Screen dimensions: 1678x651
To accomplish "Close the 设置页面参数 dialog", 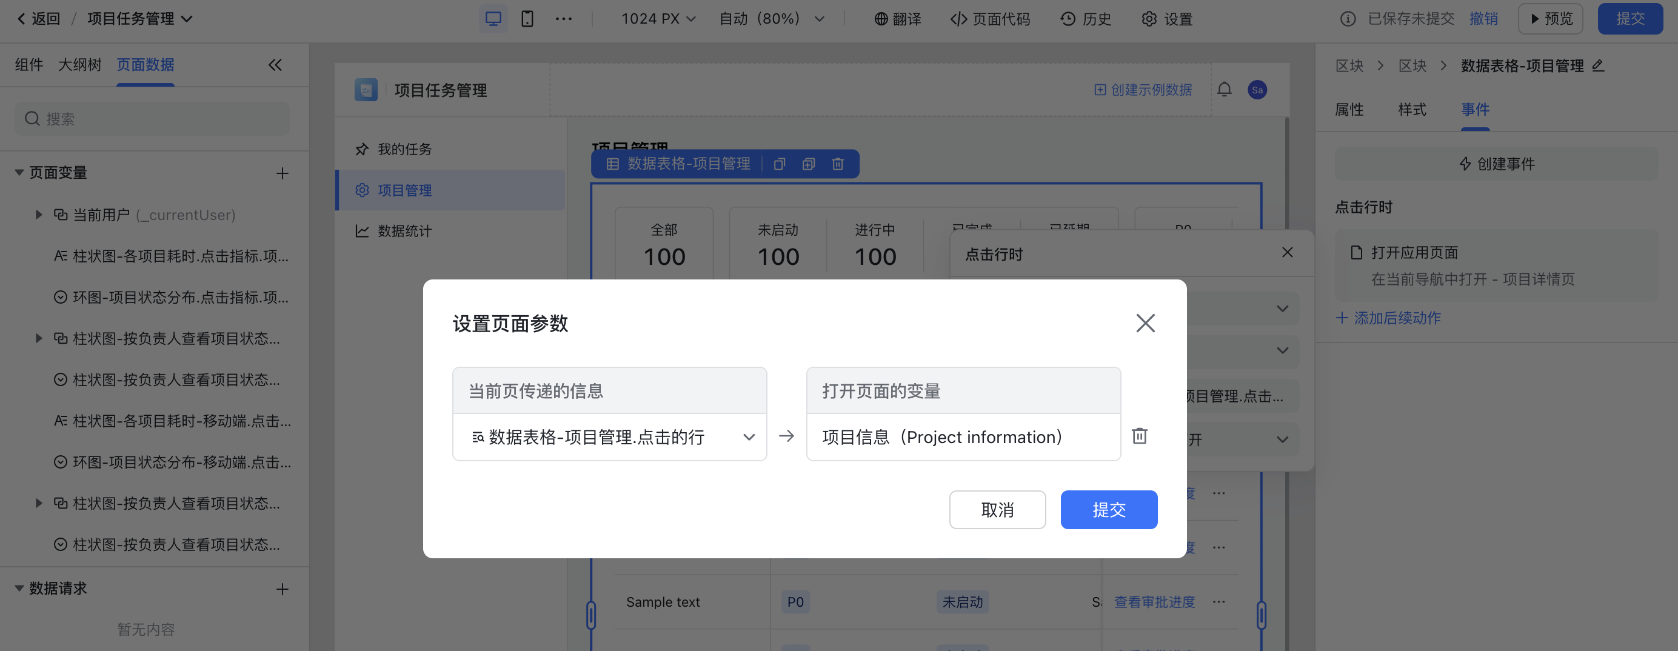I will point(1145,323).
